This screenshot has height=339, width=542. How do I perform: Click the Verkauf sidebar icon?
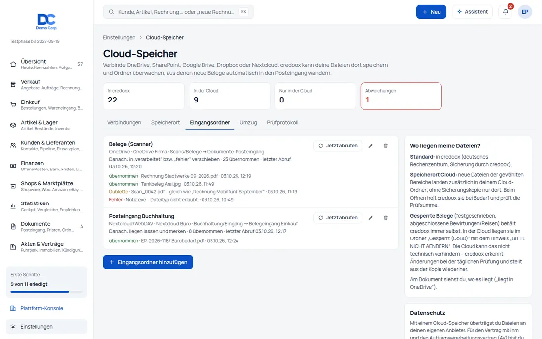13,84
